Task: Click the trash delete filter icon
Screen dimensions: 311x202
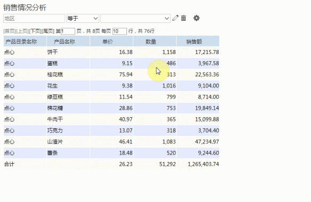Action: tap(184, 18)
